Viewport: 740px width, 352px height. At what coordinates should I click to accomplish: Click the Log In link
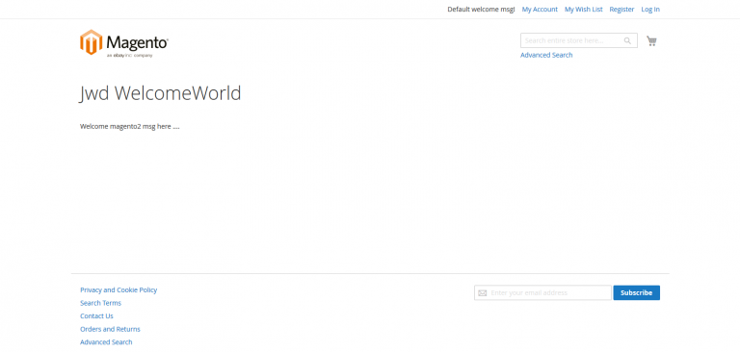[x=650, y=10]
